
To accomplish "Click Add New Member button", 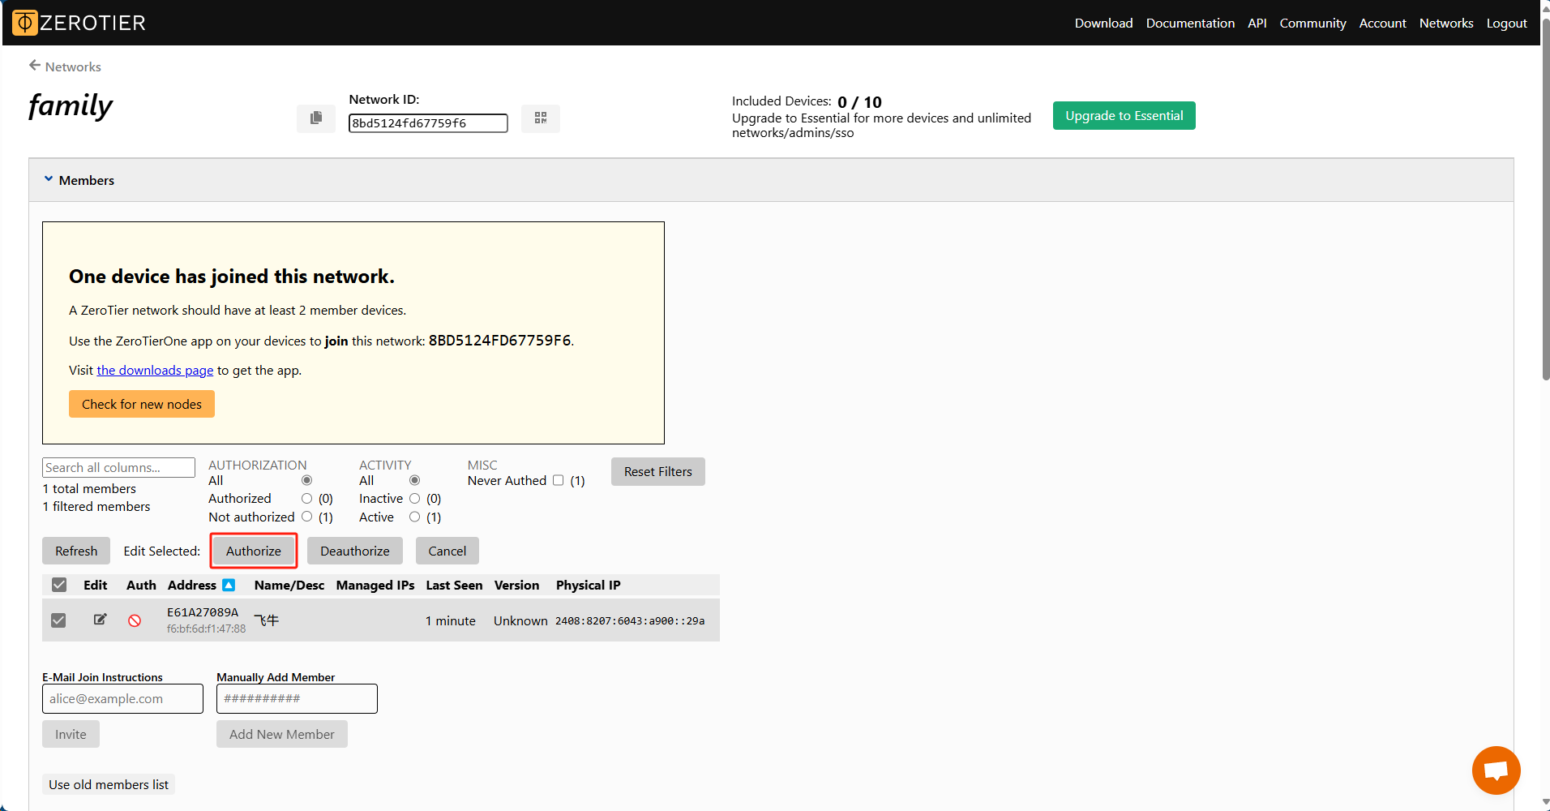I will (x=281, y=734).
